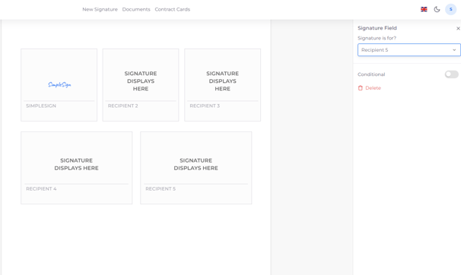Open the Documents page
The height and width of the screenshot is (275, 461).
pos(136,9)
